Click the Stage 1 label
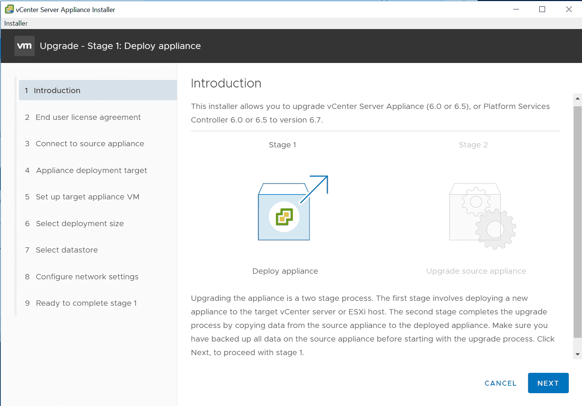This screenshot has width=582, height=406. tap(283, 145)
